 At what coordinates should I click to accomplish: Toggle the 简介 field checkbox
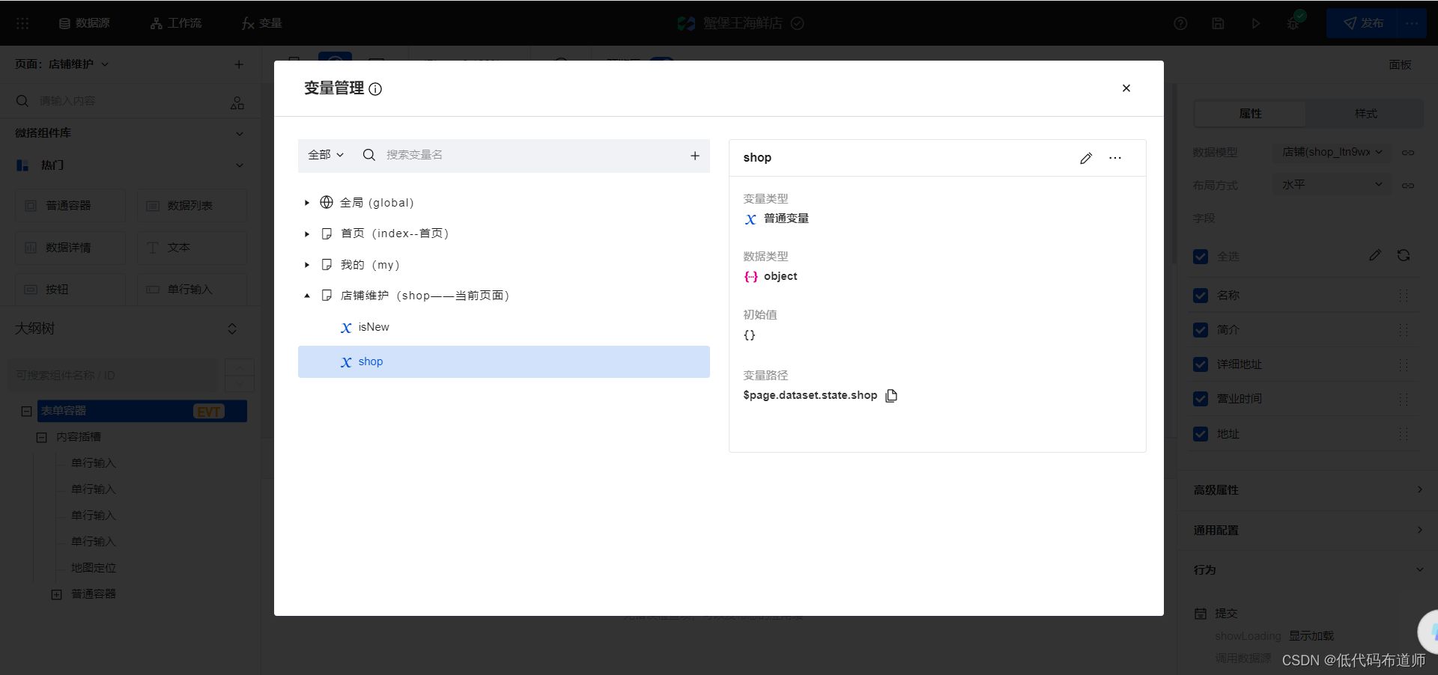(1201, 330)
